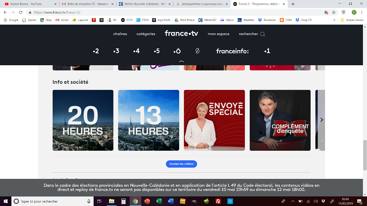Open the La 1ère channel icon
This screenshot has height=206, width=367.
point(267,51)
